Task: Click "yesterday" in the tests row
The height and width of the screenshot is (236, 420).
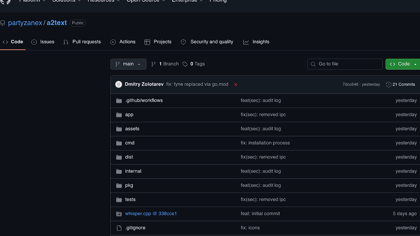Action: tap(406, 199)
